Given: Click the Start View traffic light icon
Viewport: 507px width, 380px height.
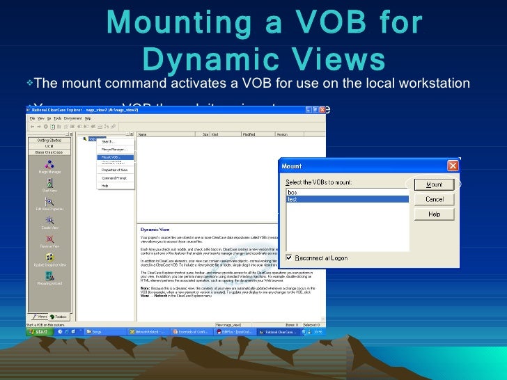Looking at the screenshot, I should [49, 183].
